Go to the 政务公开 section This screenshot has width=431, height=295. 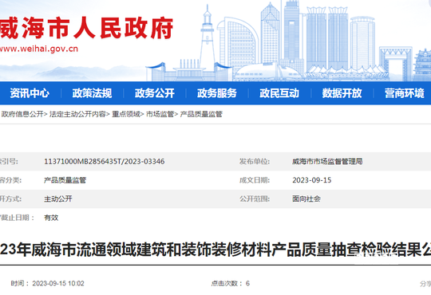[155, 93]
